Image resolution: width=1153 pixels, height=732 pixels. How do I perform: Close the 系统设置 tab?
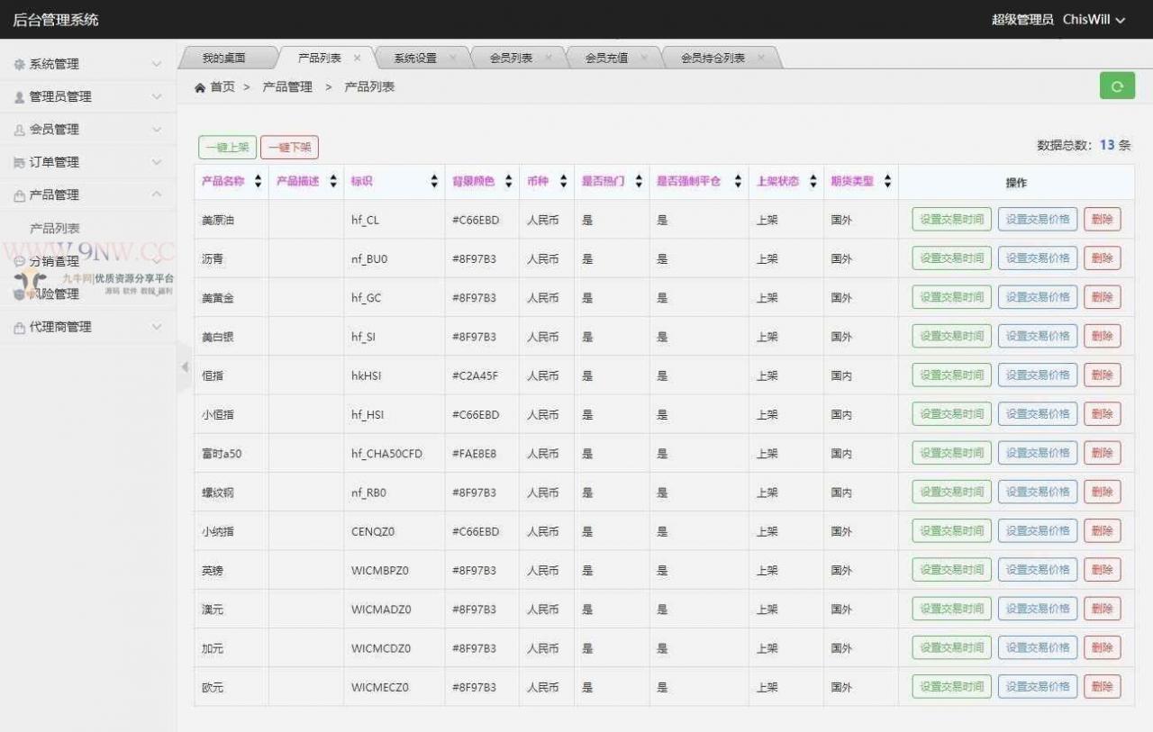tap(452, 58)
